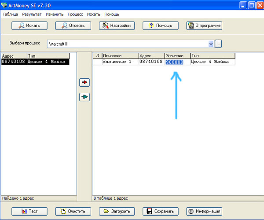Click the Целое 4 байта type cell in table
This screenshot has width=264, height=220.
[213, 62]
